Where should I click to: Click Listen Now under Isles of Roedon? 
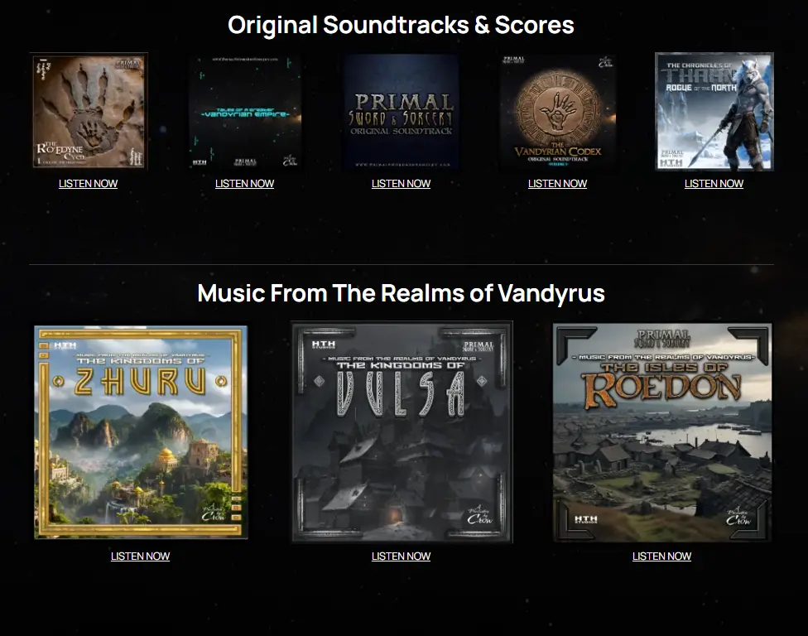click(x=661, y=556)
